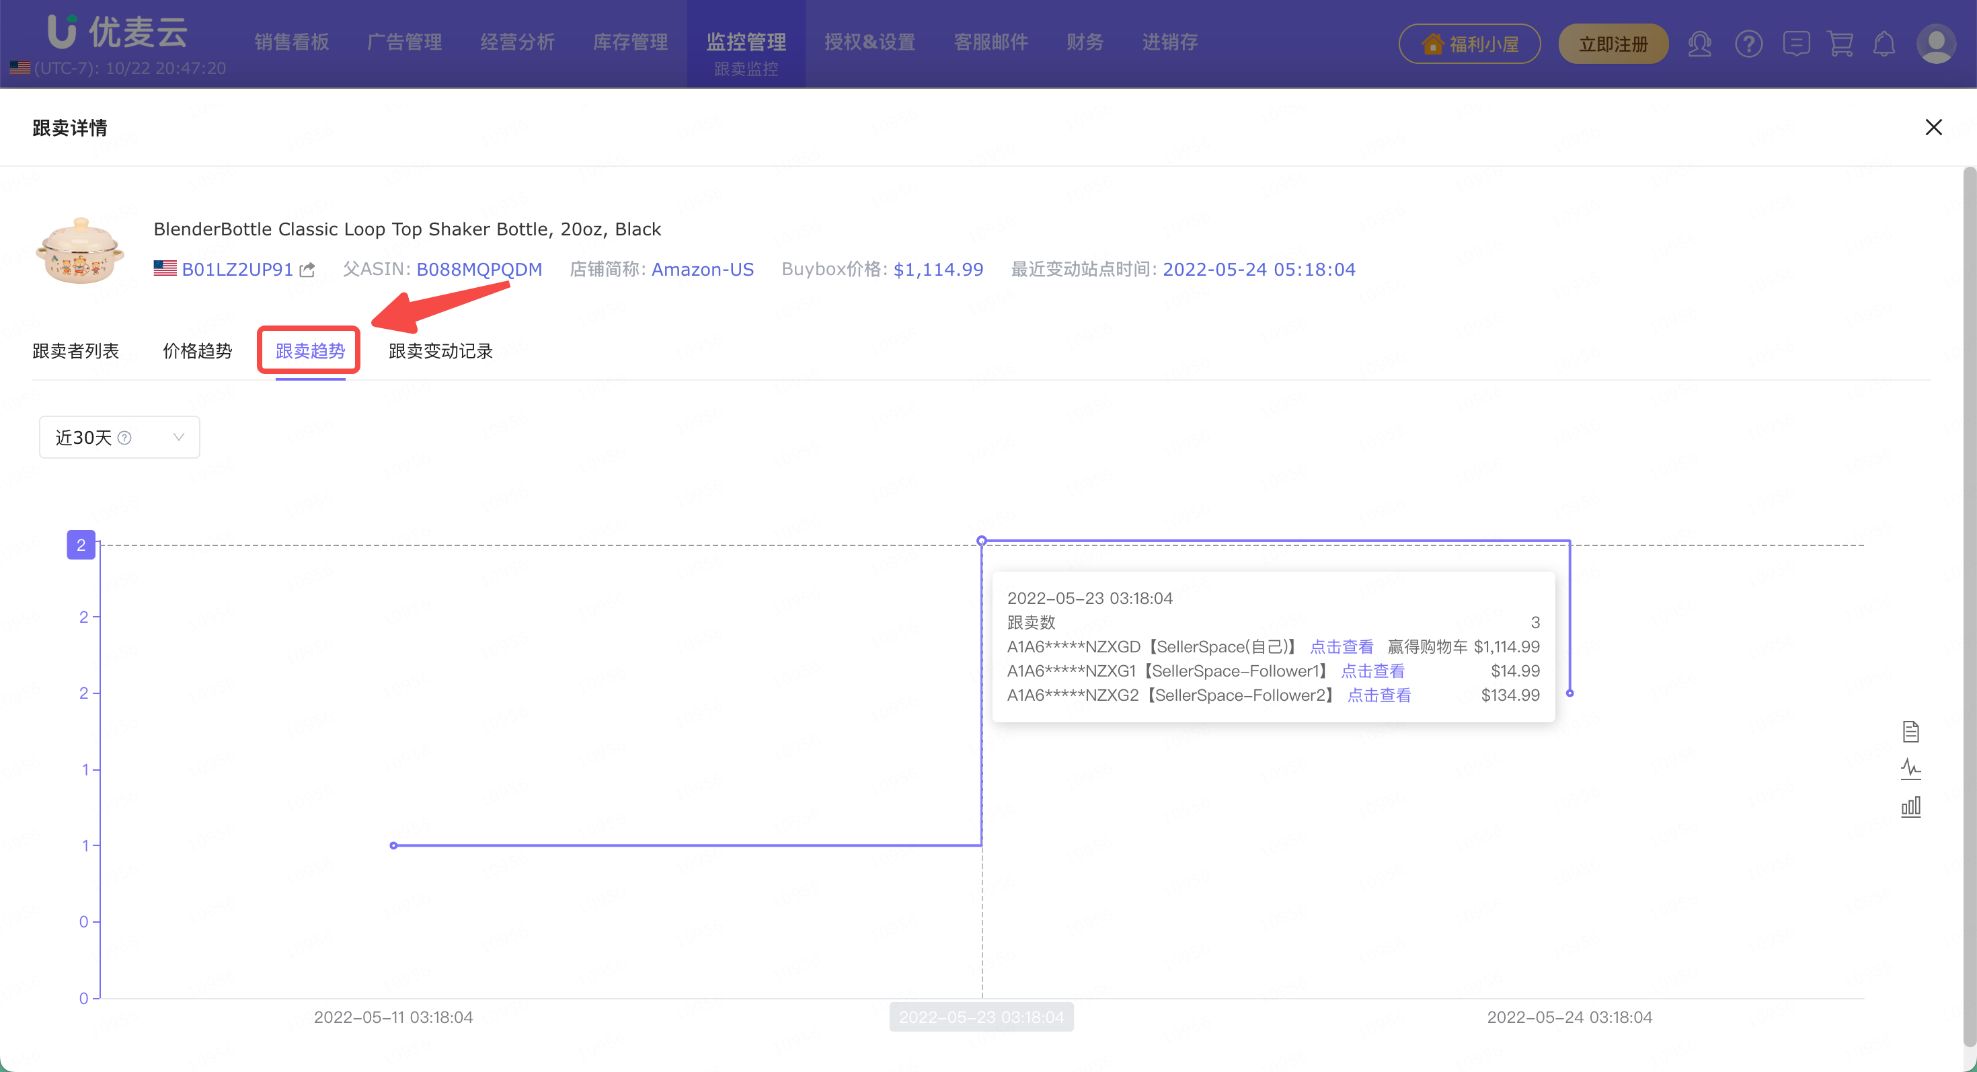The image size is (1977, 1072).
Task: Click the 立即注册 button
Action: (1613, 44)
